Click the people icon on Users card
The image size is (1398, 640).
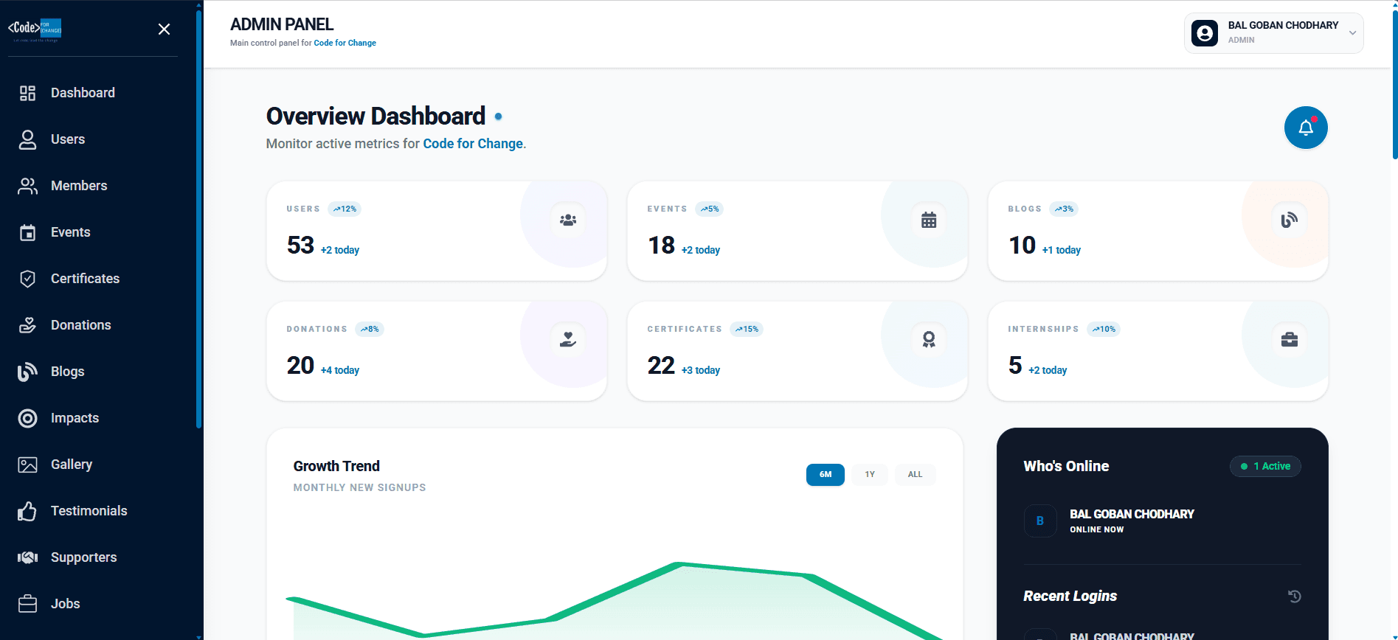tap(568, 220)
